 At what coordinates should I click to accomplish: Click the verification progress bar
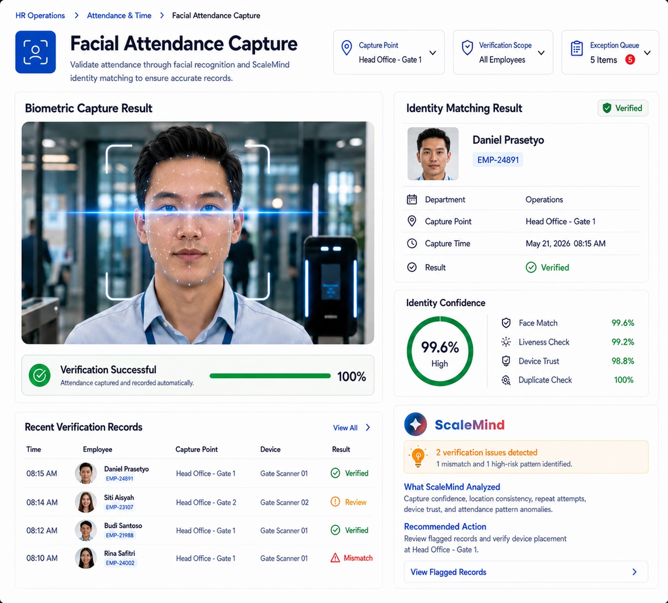coord(270,376)
